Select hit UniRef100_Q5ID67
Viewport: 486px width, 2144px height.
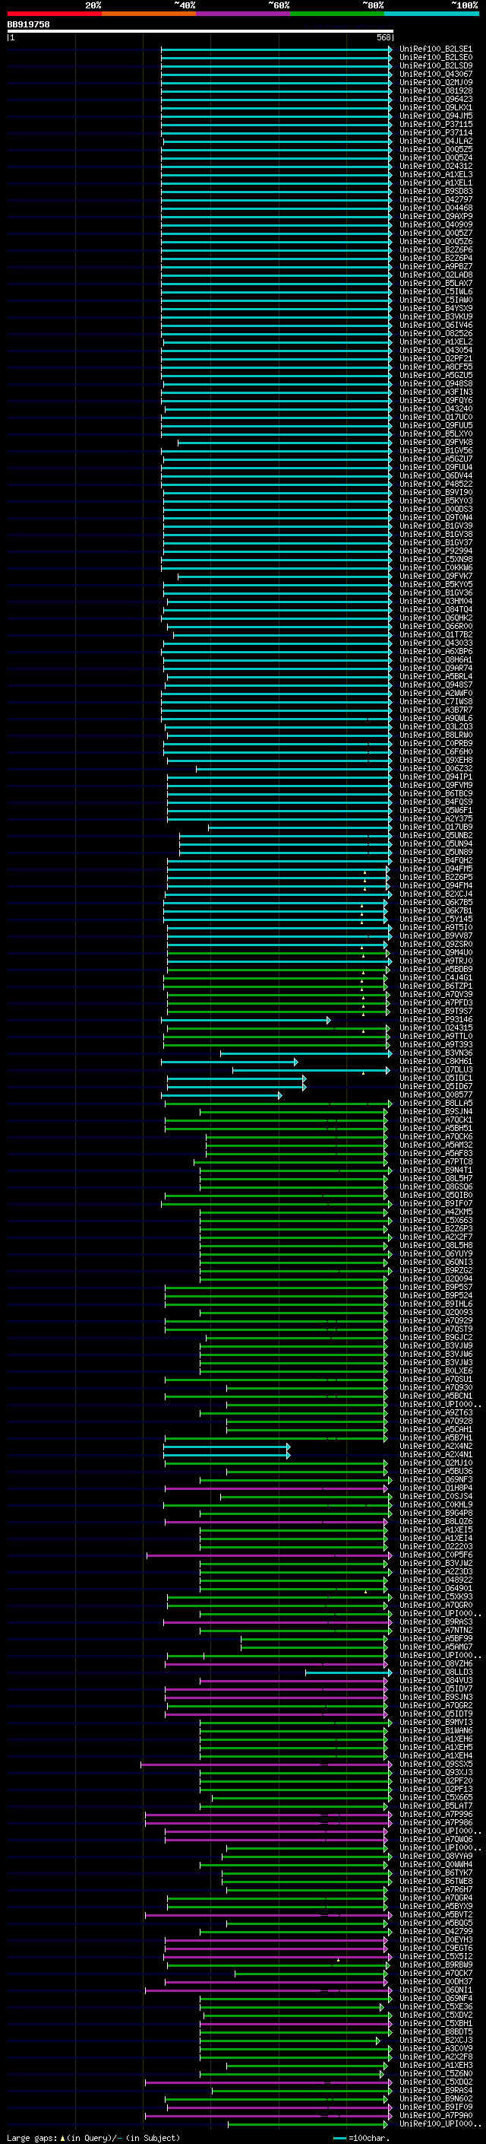(435, 1086)
